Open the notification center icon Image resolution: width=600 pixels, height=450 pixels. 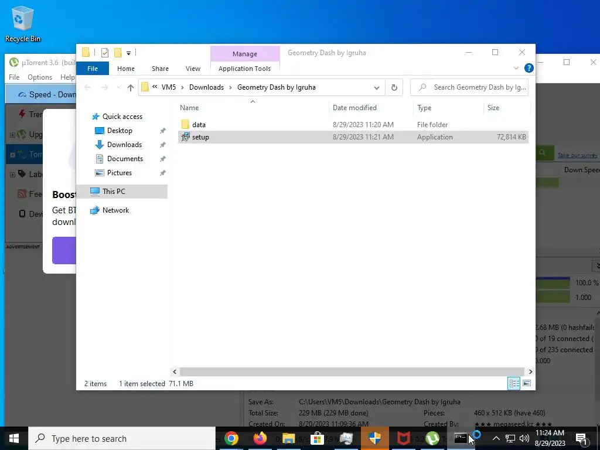(581, 439)
